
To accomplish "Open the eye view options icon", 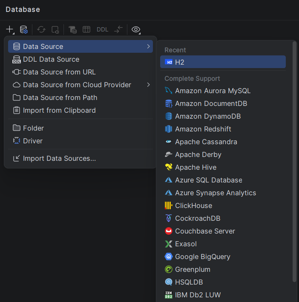I will (136, 29).
